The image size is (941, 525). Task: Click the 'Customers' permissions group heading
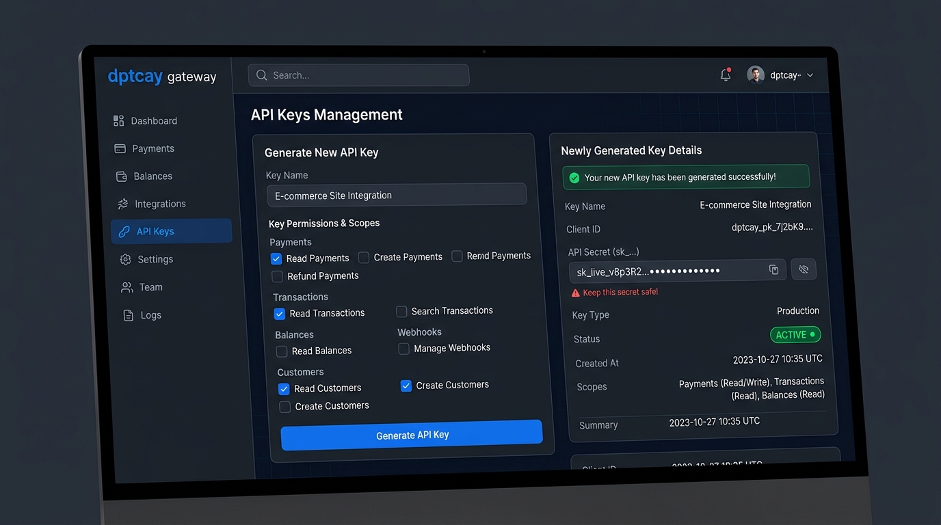tap(300, 373)
